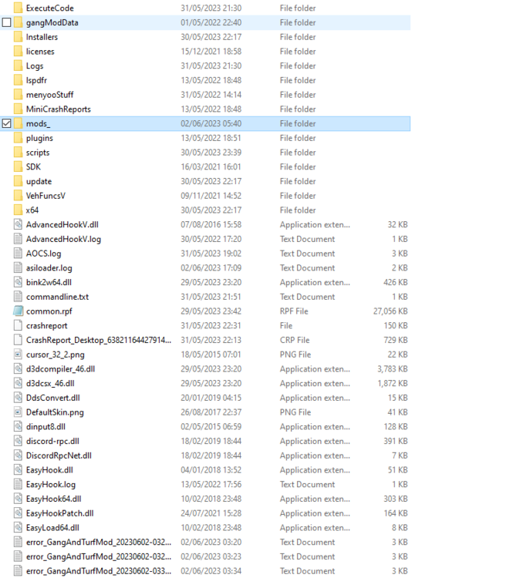Select error_GangAndTurfMod log dated 03:23

[x=99, y=556]
